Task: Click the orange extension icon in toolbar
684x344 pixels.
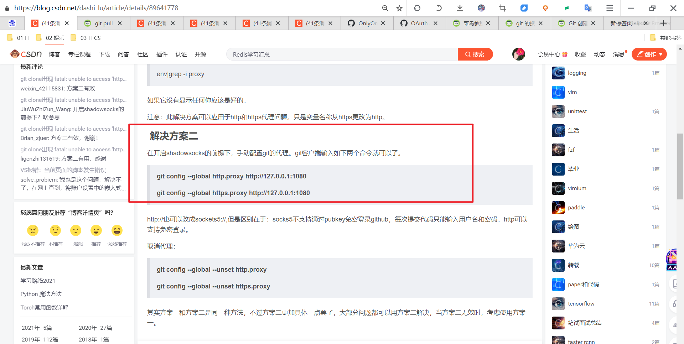Action: [x=545, y=8]
